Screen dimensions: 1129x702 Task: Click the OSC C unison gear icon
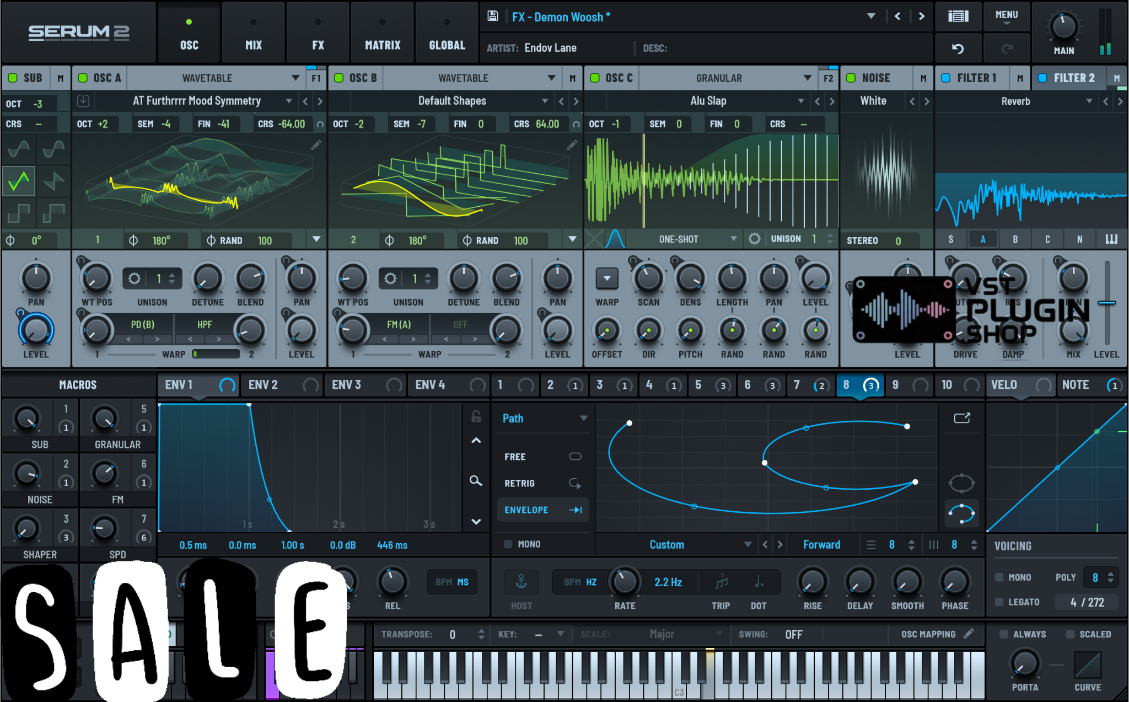coord(754,239)
